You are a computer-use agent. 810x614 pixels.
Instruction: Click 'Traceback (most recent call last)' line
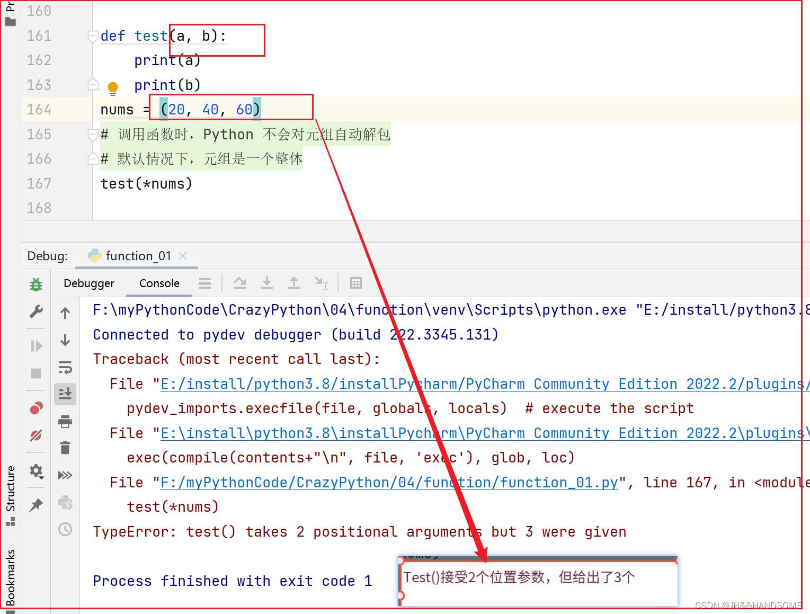(x=236, y=359)
